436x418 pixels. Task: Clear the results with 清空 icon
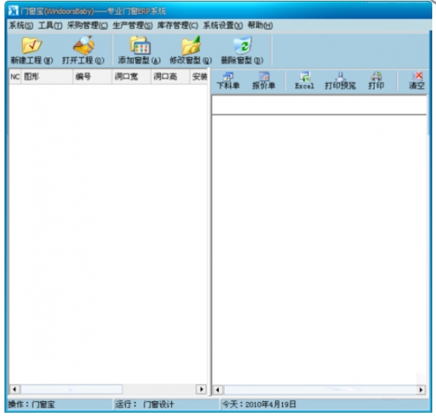pos(417,81)
